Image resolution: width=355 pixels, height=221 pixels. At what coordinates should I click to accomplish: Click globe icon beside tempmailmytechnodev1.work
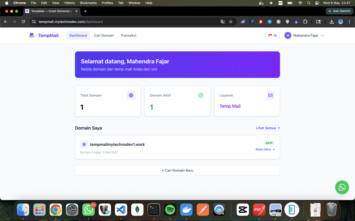[x=84, y=144]
